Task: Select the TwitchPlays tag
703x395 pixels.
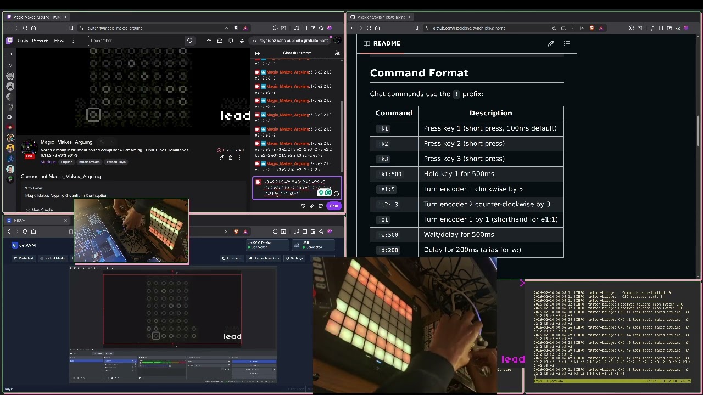Action: tap(116, 162)
